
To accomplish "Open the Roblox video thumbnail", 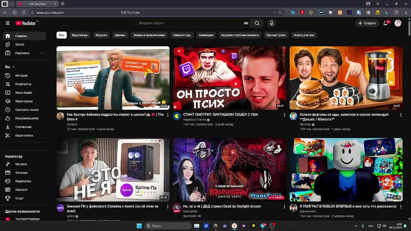I will [x=346, y=170].
